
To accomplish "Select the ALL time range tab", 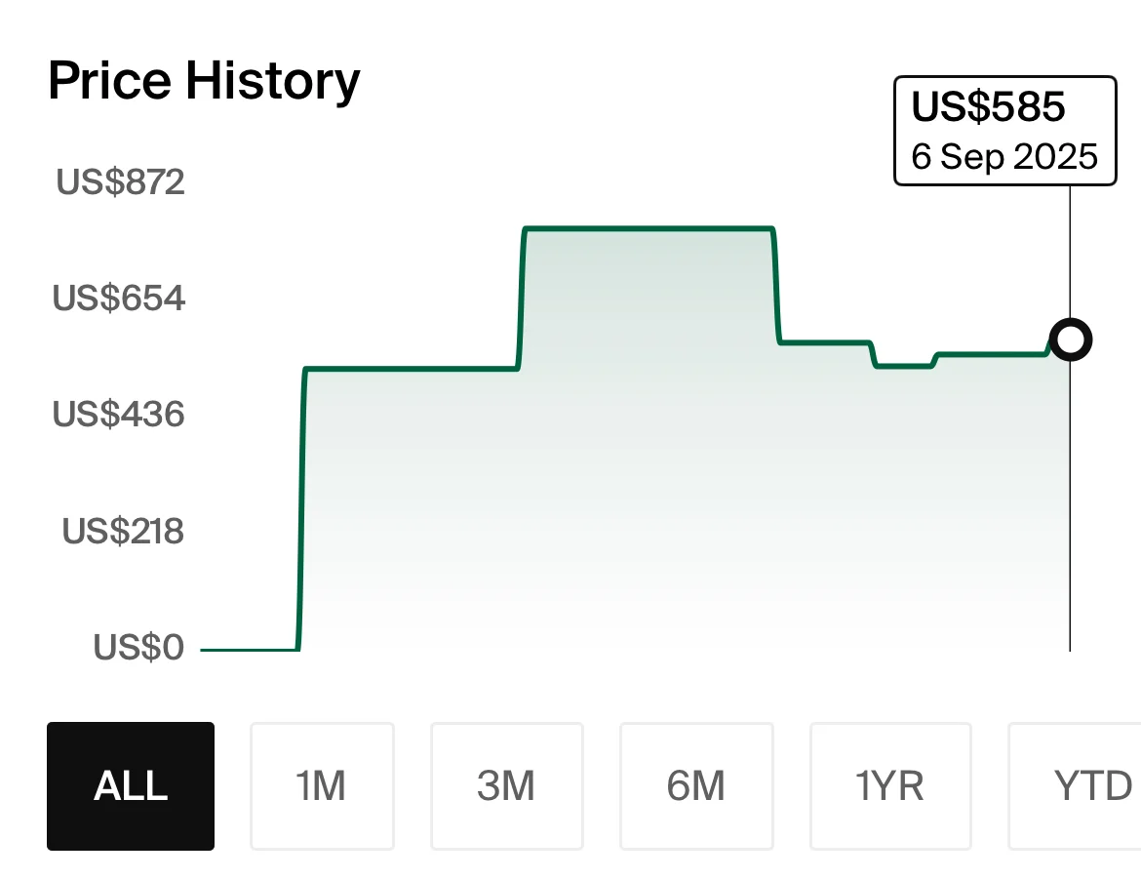I will click(x=131, y=786).
